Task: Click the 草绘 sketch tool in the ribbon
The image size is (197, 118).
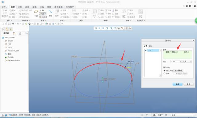Action: coord(50,13)
